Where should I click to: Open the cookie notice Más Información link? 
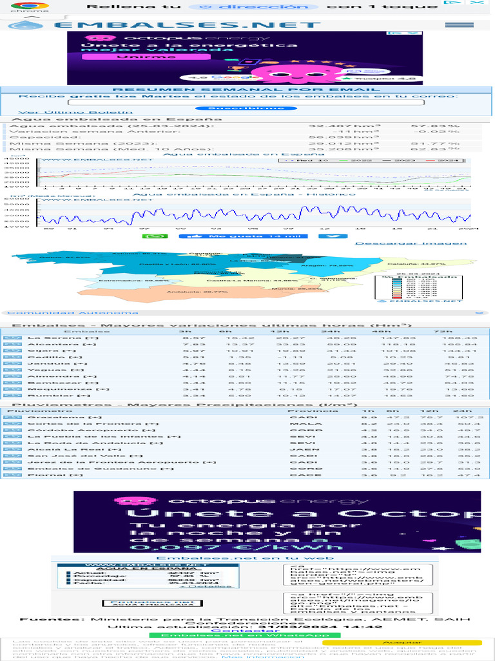[x=263, y=656]
